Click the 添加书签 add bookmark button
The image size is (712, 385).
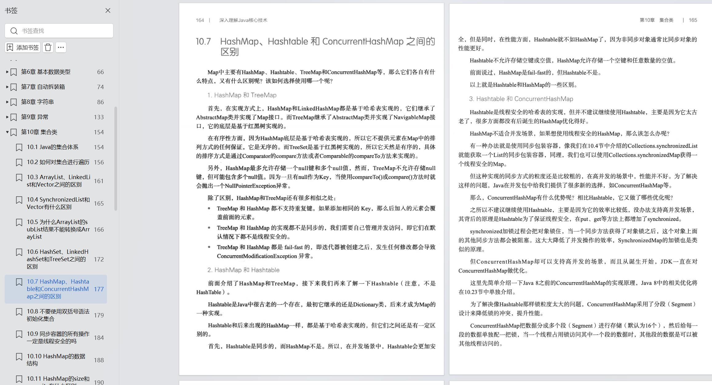click(x=23, y=47)
